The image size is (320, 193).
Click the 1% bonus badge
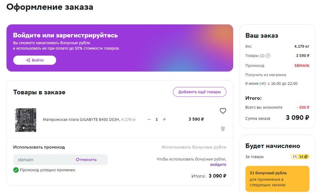tap(295, 157)
